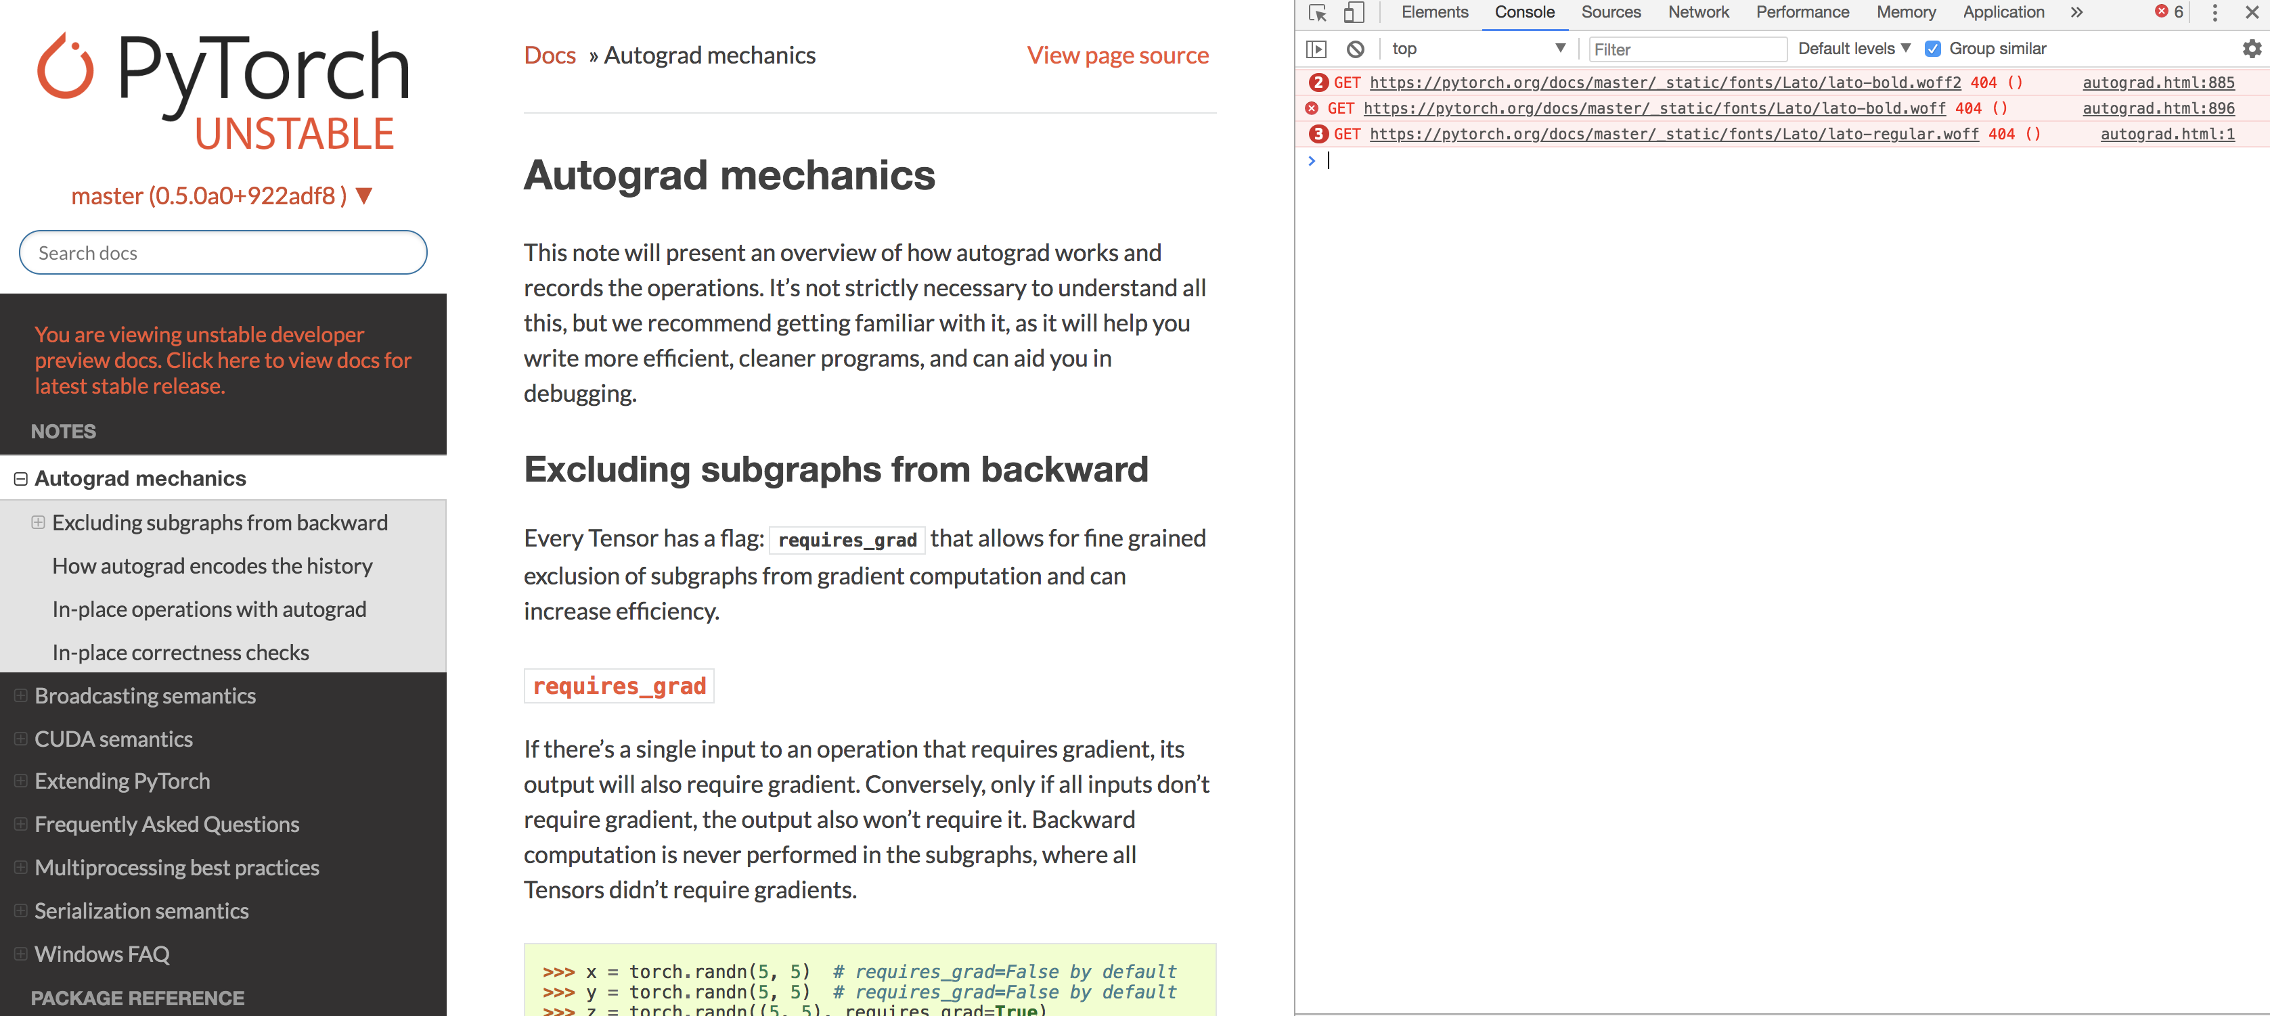Expand the CUDA semantics entry

pos(20,739)
